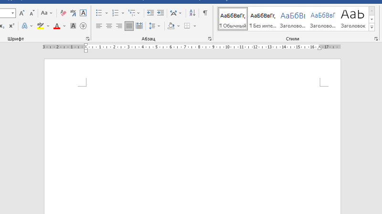Toggle paragraph marks display (¶)
The height and width of the screenshot is (214, 382).
coord(205,13)
